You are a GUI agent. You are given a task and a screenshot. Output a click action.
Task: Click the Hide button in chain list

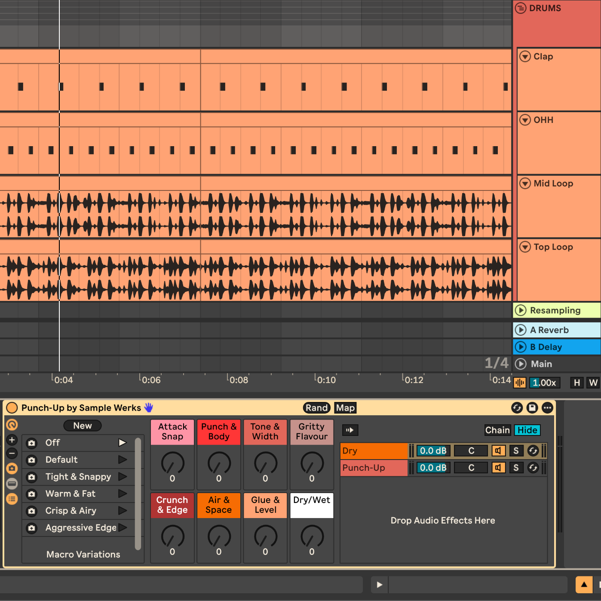click(x=527, y=430)
